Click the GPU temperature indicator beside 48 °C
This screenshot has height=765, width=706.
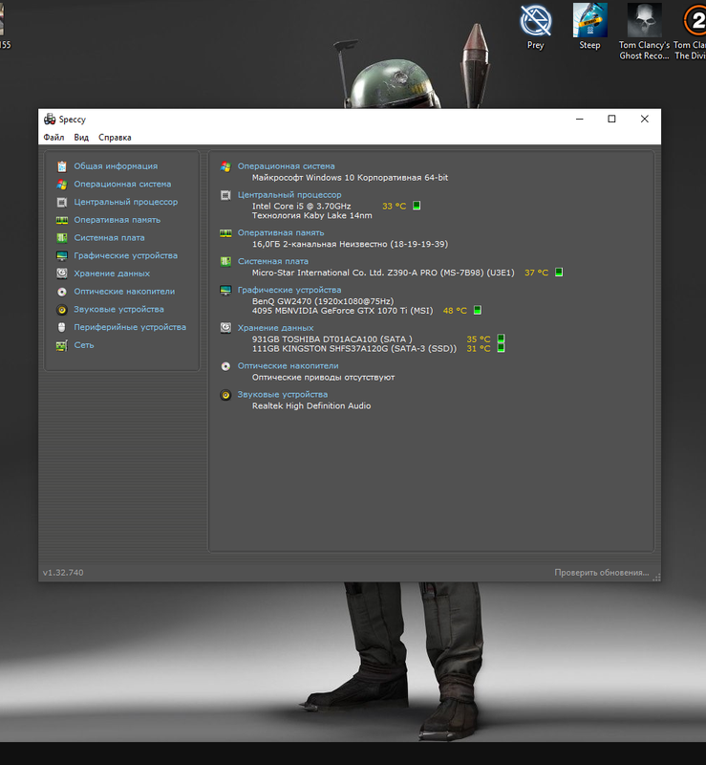click(x=478, y=310)
